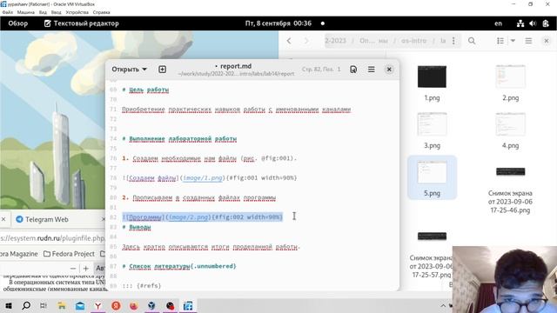This screenshot has height=313, width=557.
Task: Go back in the file manager
Action: [x=289, y=41]
